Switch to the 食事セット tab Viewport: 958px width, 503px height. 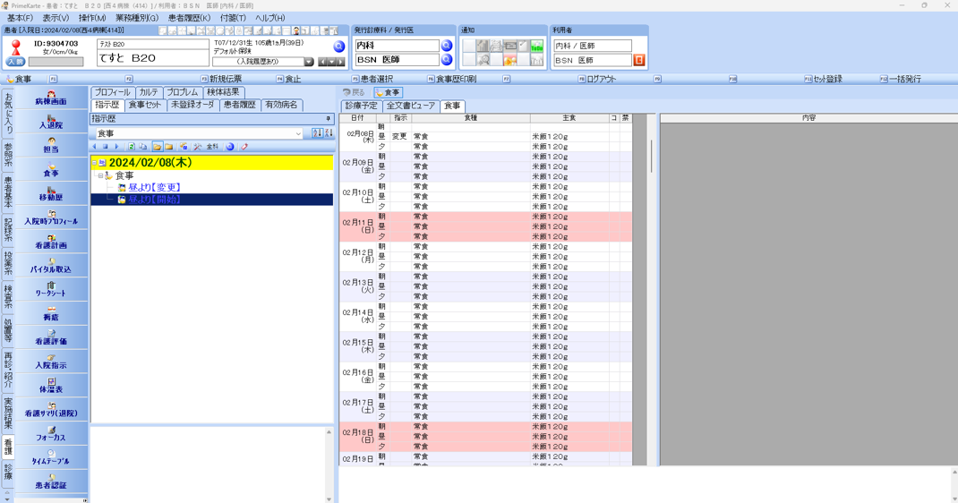[x=145, y=105]
